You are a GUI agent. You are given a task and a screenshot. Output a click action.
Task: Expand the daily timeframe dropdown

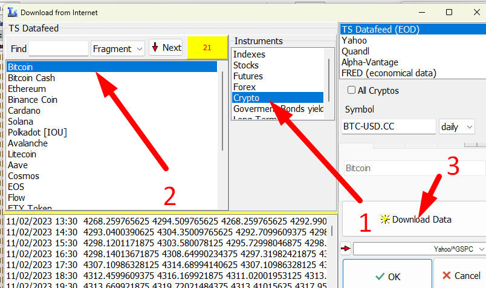(457, 126)
